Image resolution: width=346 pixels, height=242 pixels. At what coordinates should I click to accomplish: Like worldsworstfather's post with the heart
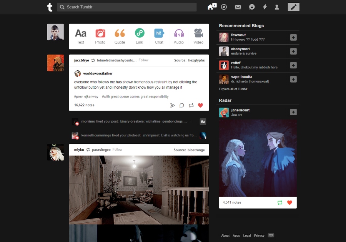coord(200,105)
